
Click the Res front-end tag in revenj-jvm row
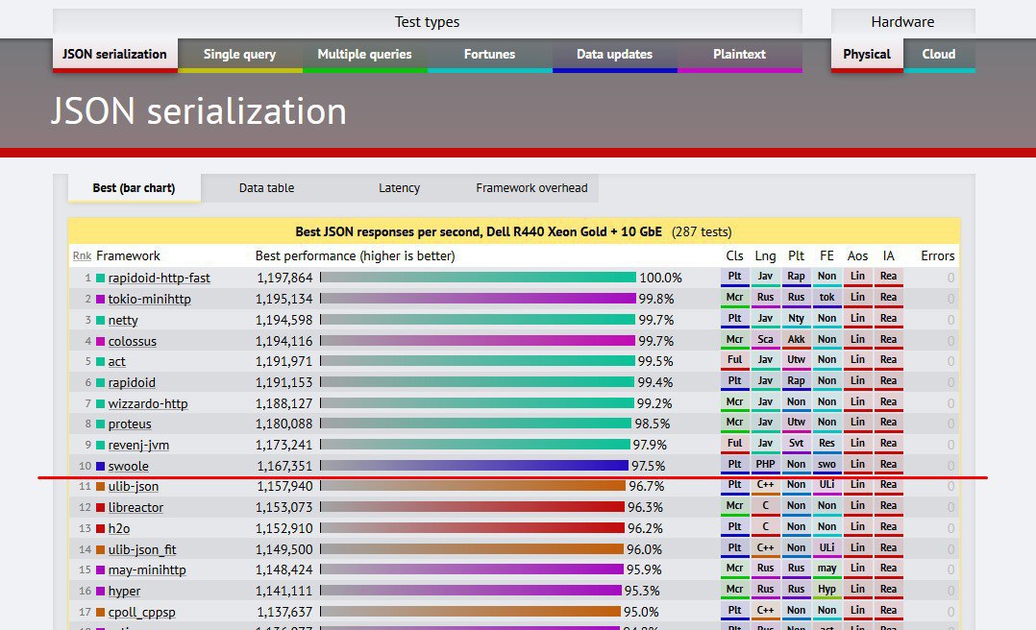pyautogui.click(x=826, y=444)
